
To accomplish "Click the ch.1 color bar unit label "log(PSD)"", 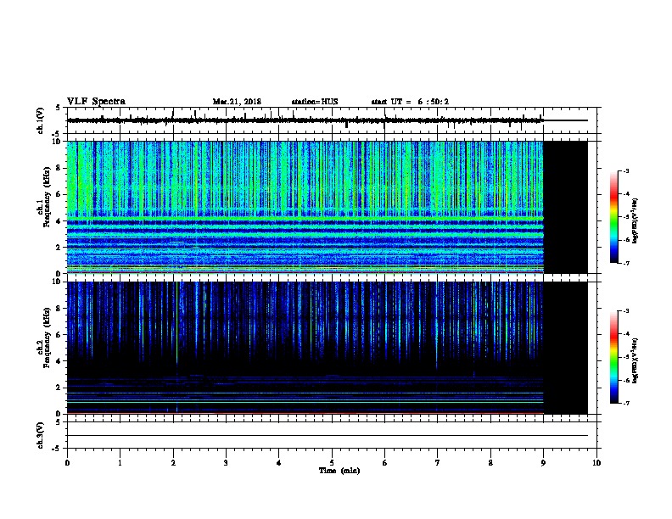I will (636, 221).
